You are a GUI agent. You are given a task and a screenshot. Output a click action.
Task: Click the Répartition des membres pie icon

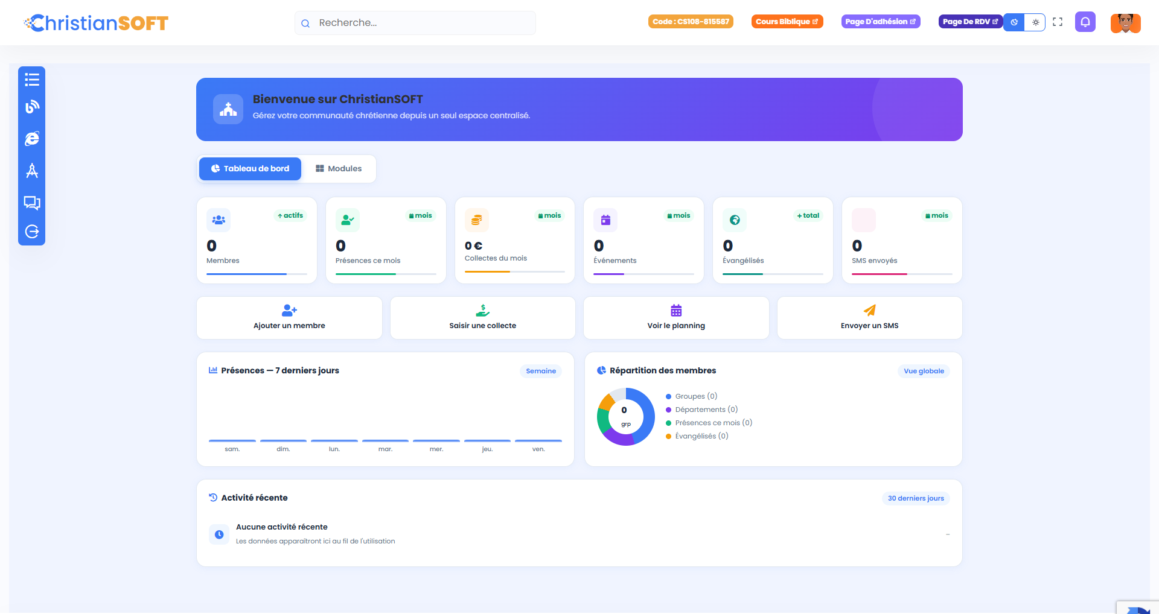(601, 370)
